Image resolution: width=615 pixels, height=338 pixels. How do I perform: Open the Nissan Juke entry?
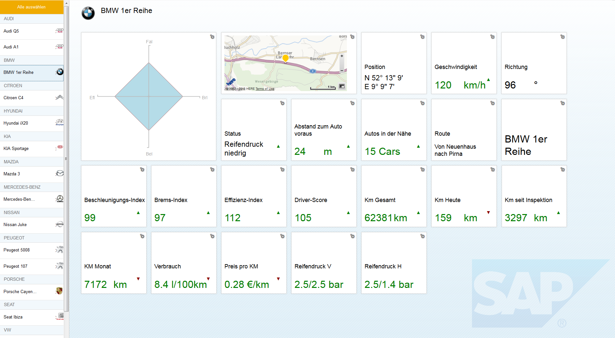[x=32, y=225]
